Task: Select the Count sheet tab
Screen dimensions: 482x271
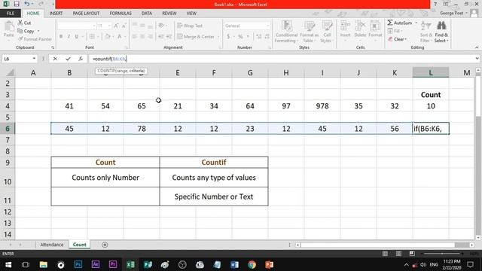Action: tap(79, 245)
